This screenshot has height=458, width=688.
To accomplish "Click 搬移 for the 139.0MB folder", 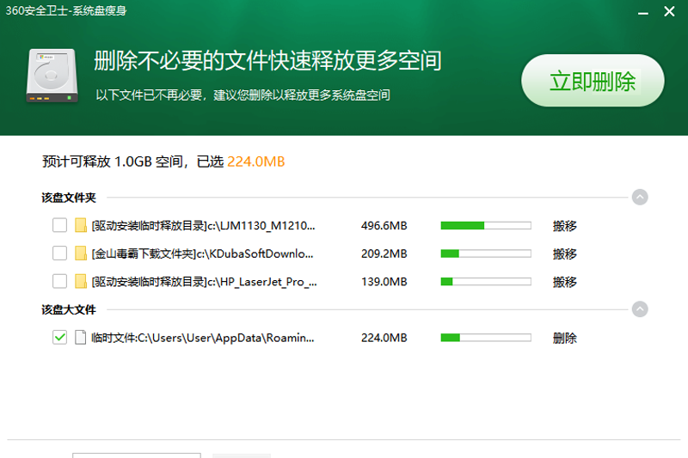I will (x=565, y=282).
